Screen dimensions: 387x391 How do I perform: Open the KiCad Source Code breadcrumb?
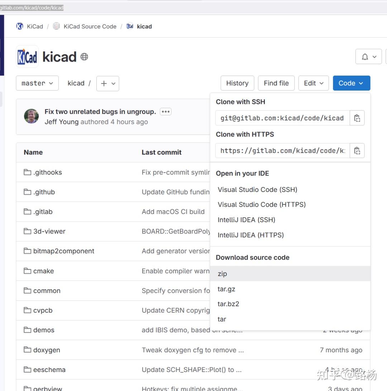click(90, 26)
